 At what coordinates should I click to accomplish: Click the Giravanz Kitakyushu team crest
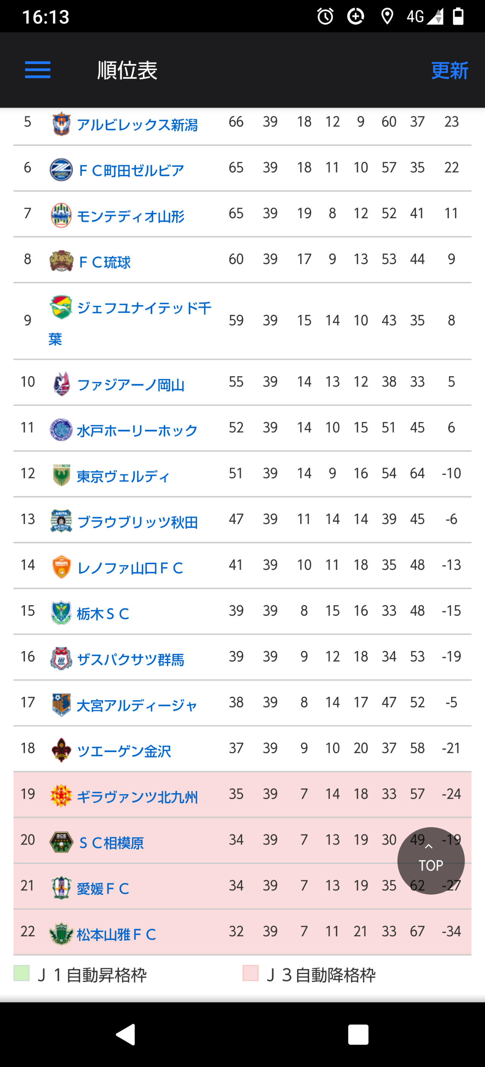61,796
